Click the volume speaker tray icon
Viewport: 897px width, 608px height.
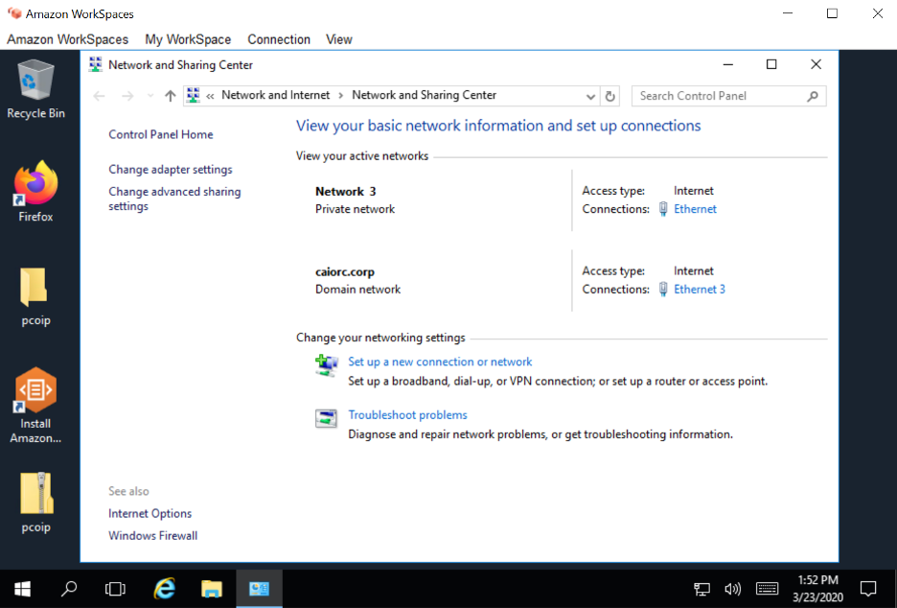[732, 589]
